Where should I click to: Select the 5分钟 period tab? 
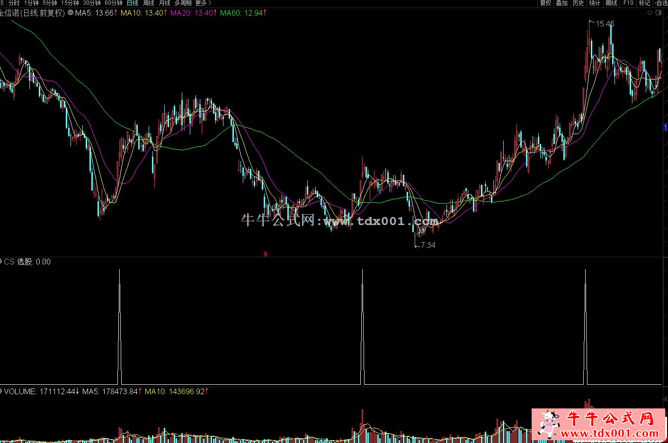(50, 3)
